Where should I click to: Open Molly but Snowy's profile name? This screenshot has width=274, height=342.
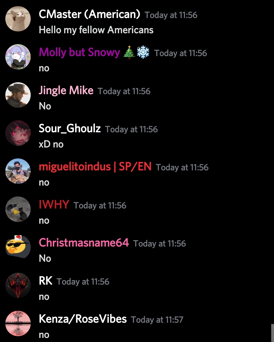click(x=79, y=52)
